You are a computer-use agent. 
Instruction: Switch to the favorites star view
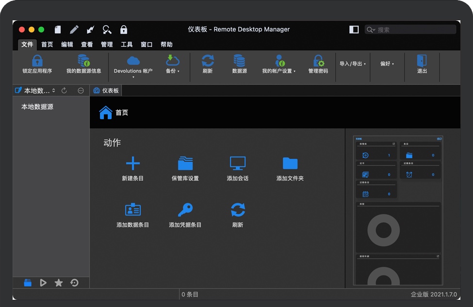click(59, 283)
